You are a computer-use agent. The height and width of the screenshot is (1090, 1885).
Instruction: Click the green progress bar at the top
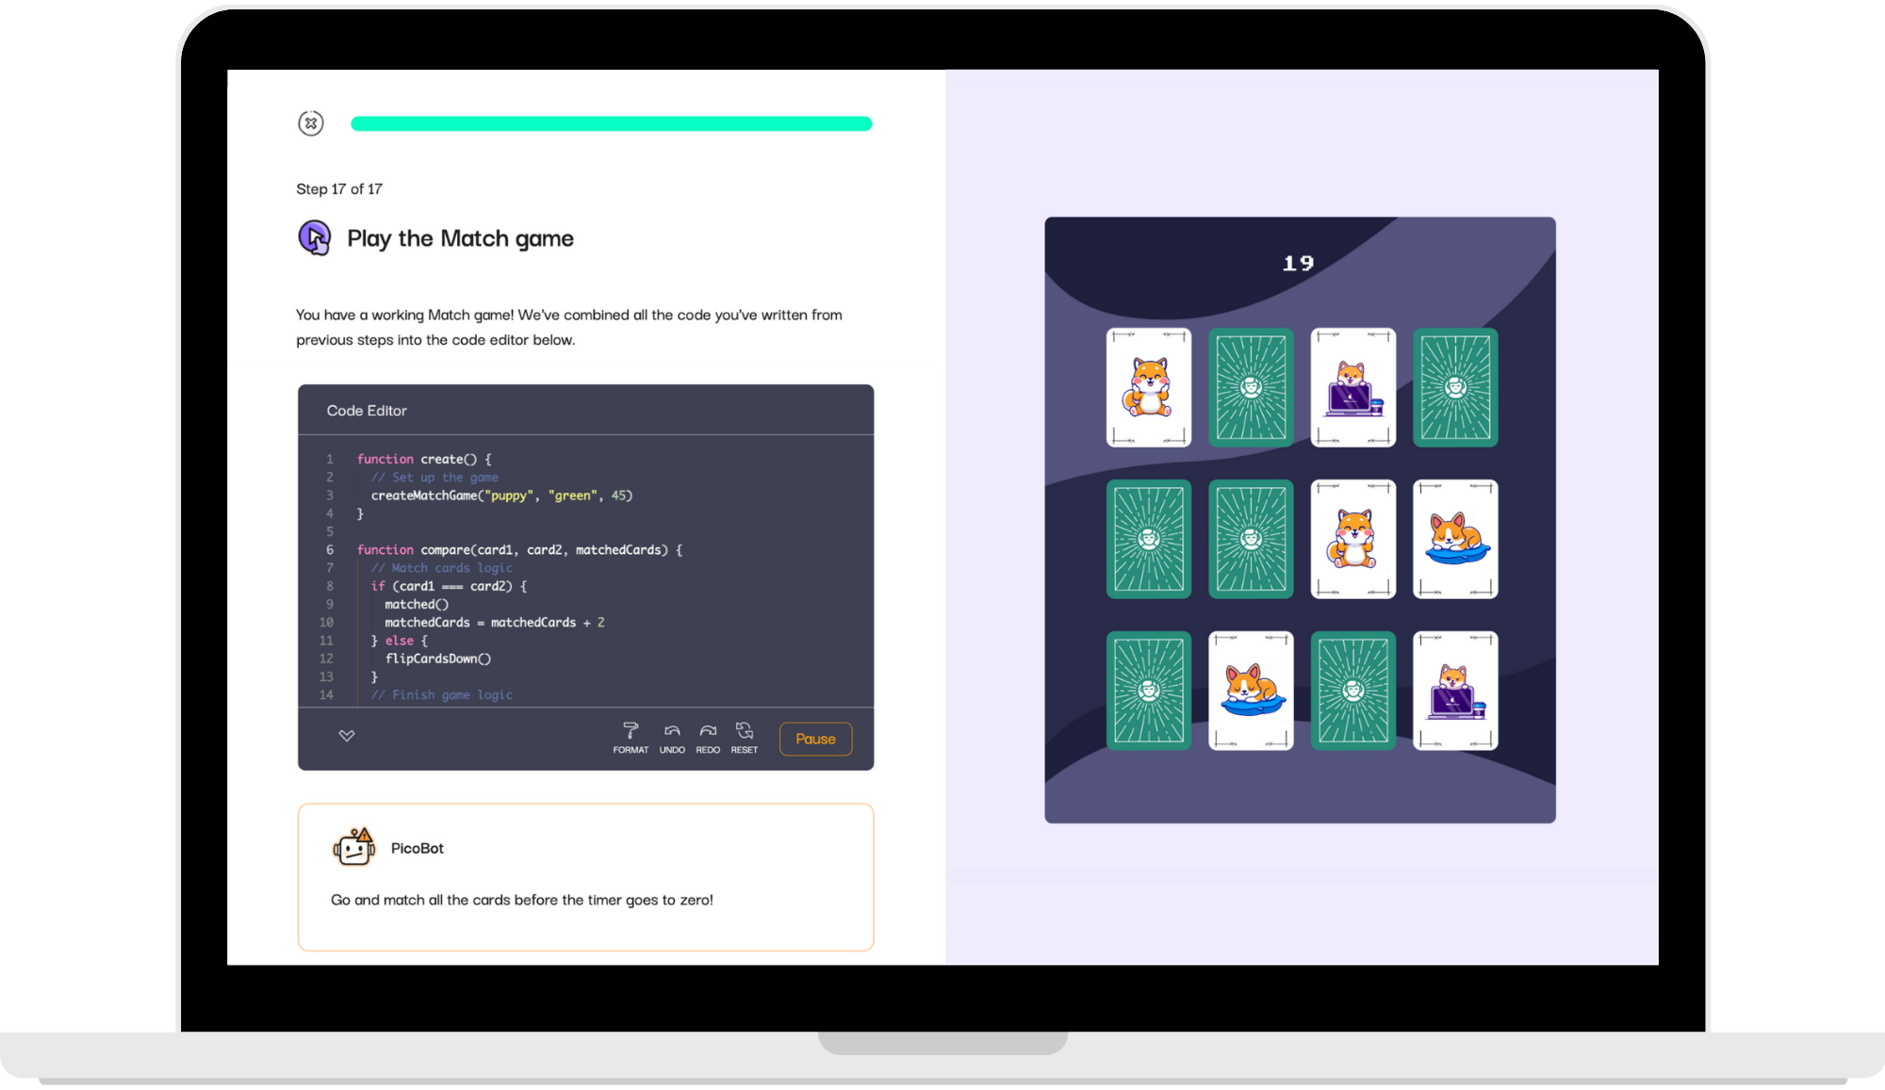611,123
